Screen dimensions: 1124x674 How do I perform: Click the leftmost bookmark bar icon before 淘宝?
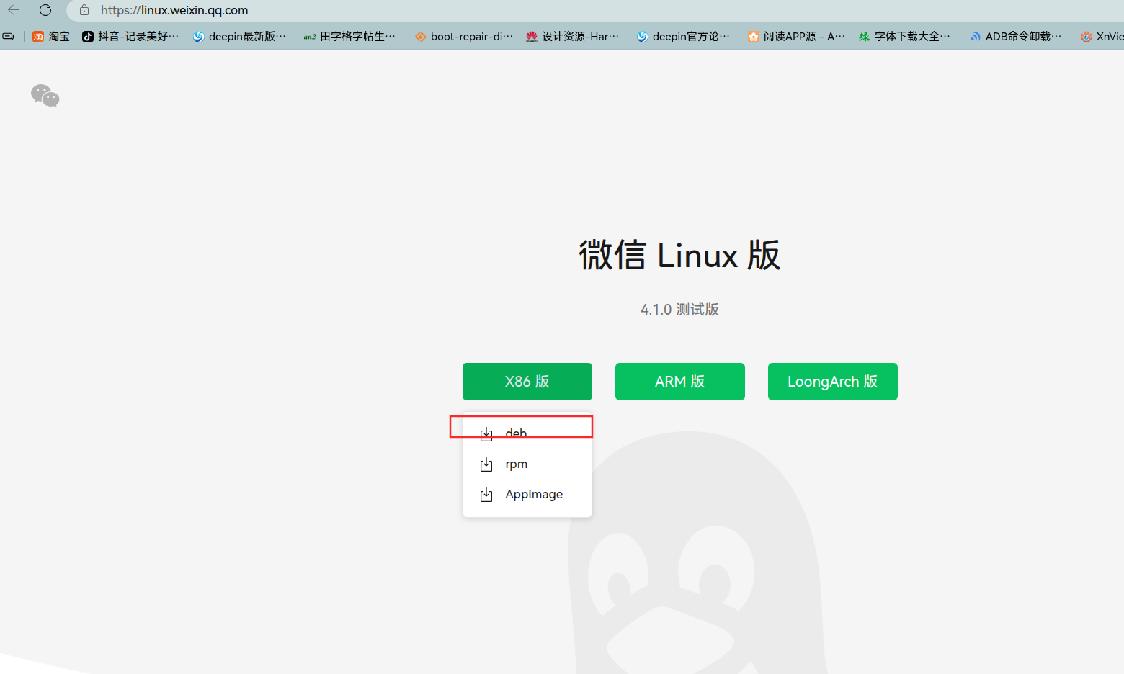(x=8, y=36)
